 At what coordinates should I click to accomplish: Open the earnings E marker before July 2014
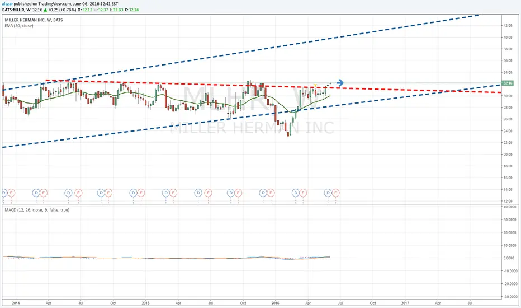[78, 193]
